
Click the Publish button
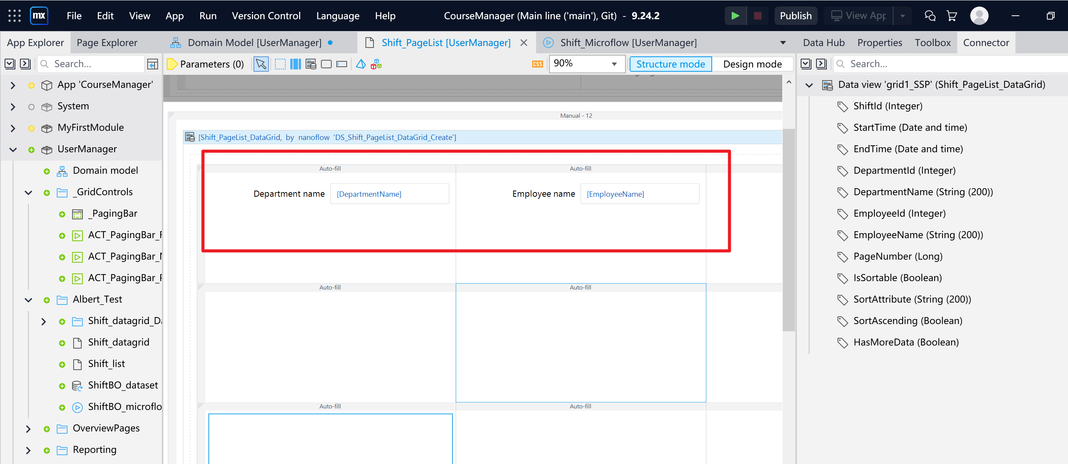pyautogui.click(x=795, y=16)
